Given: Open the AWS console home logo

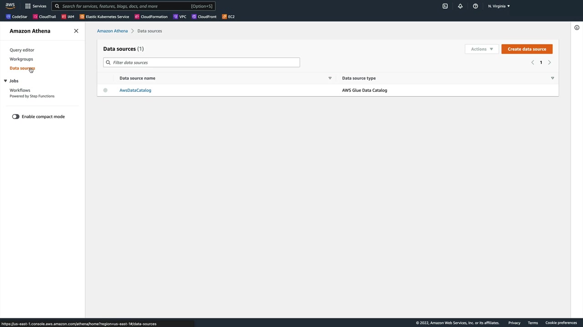Looking at the screenshot, I should 10,6.
